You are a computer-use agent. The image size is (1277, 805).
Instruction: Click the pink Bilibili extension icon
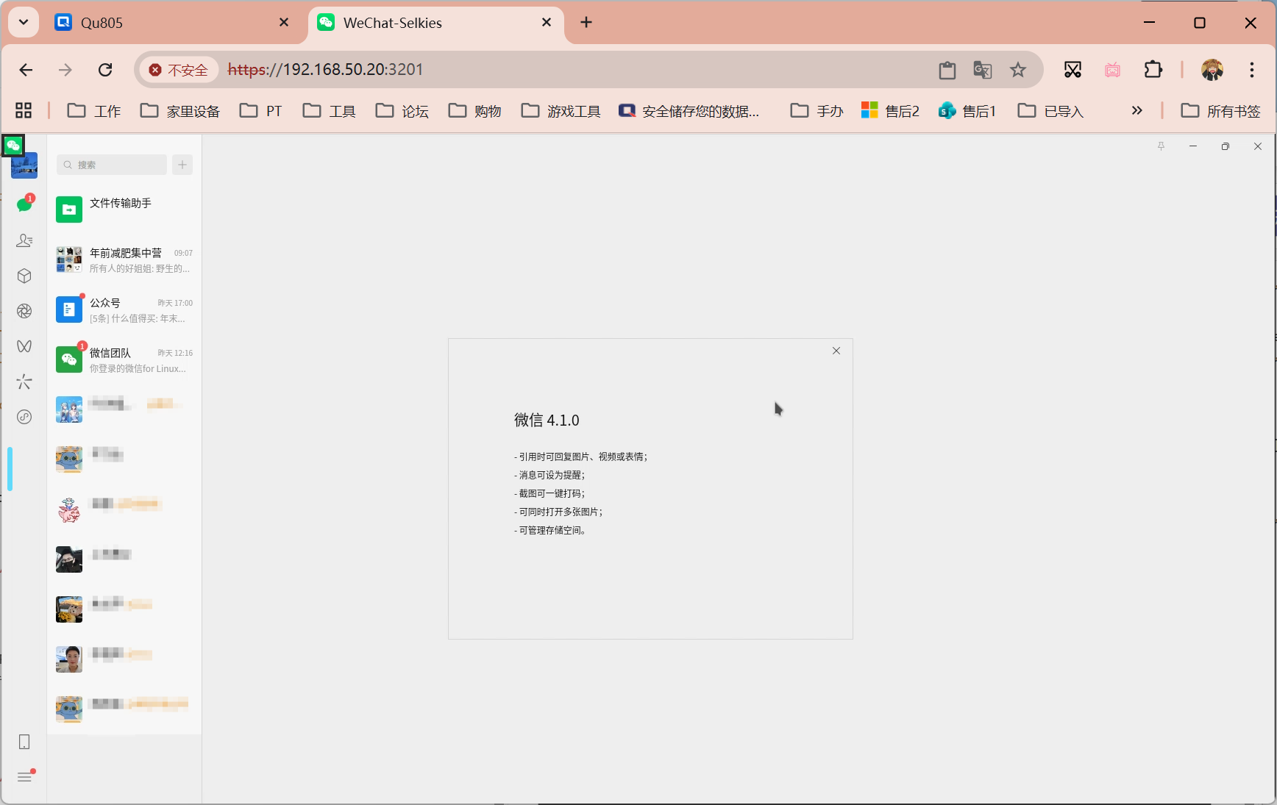click(1112, 70)
